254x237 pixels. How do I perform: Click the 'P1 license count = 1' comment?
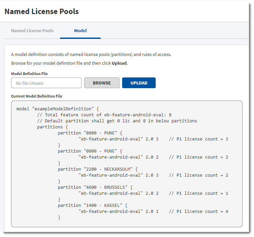pyautogui.click(x=198, y=193)
